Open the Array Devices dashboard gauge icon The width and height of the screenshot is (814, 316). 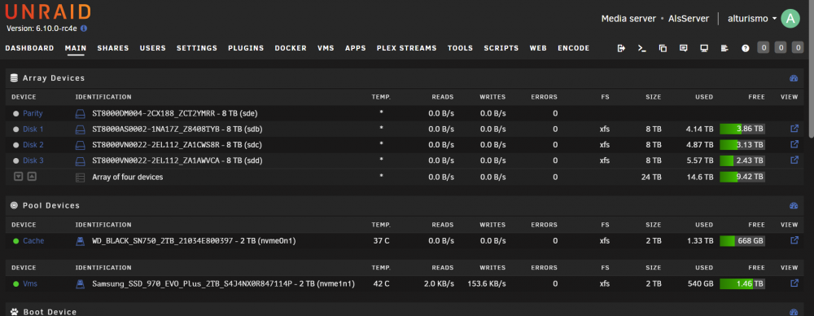pyautogui.click(x=793, y=78)
